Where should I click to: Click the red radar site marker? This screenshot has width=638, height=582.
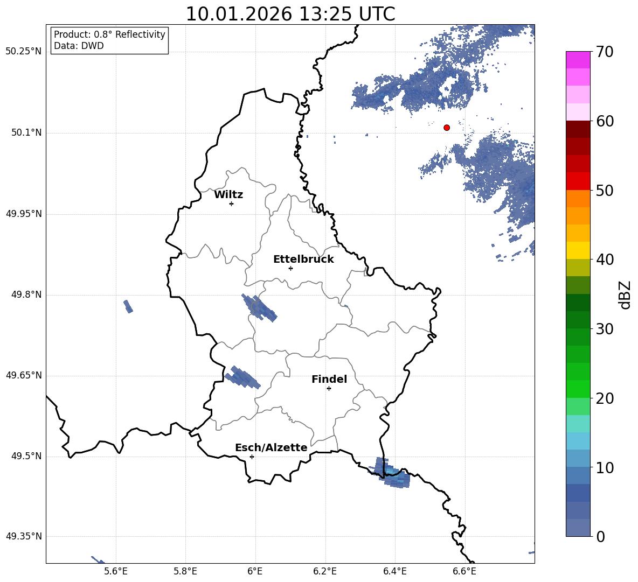point(447,128)
